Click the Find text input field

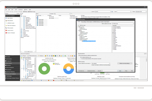click(44, 14)
